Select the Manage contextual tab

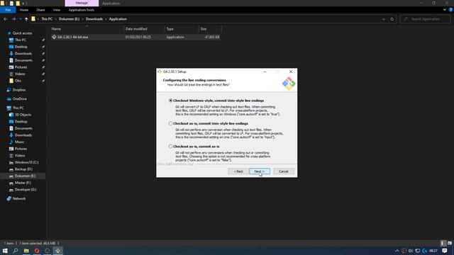pos(82,3)
